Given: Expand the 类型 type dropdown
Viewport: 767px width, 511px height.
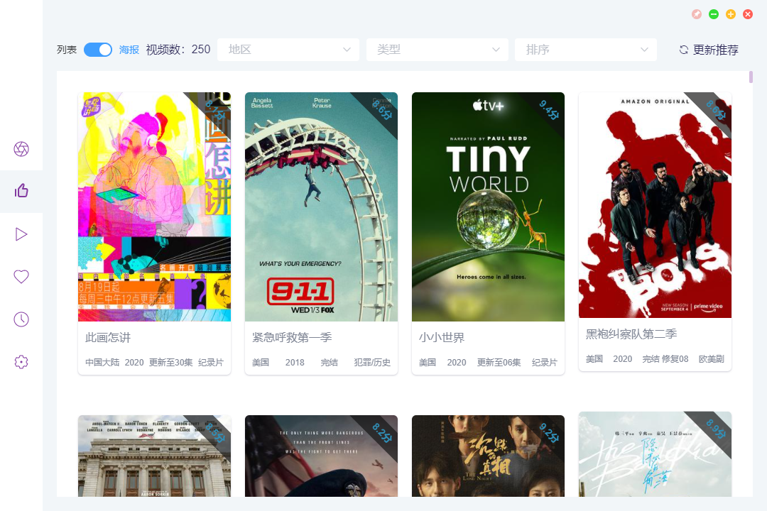Looking at the screenshot, I should [x=437, y=50].
